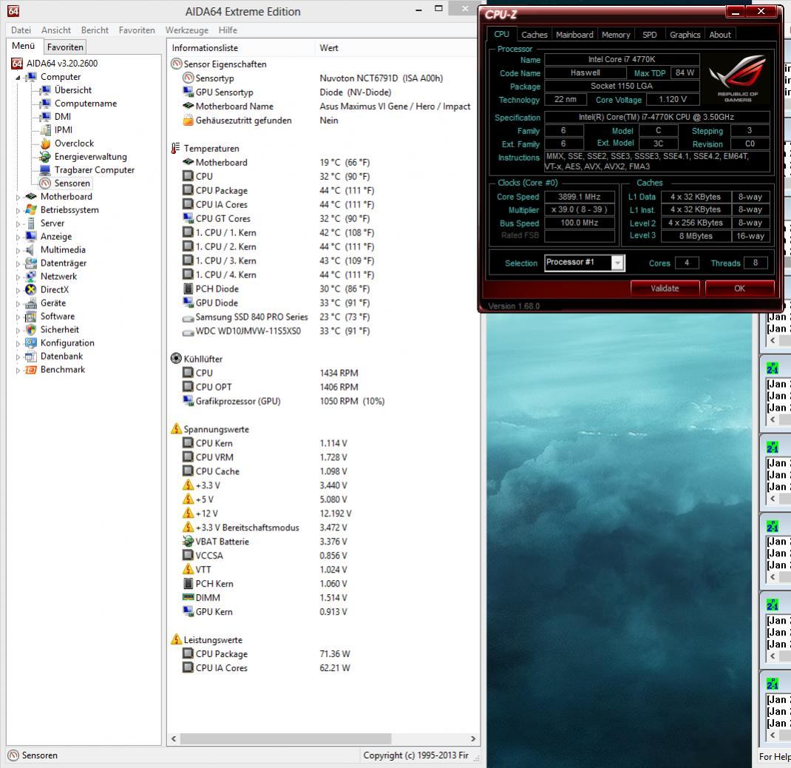The image size is (791, 768).
Task: Open the Ansicht menu
Action: [56, 30]
